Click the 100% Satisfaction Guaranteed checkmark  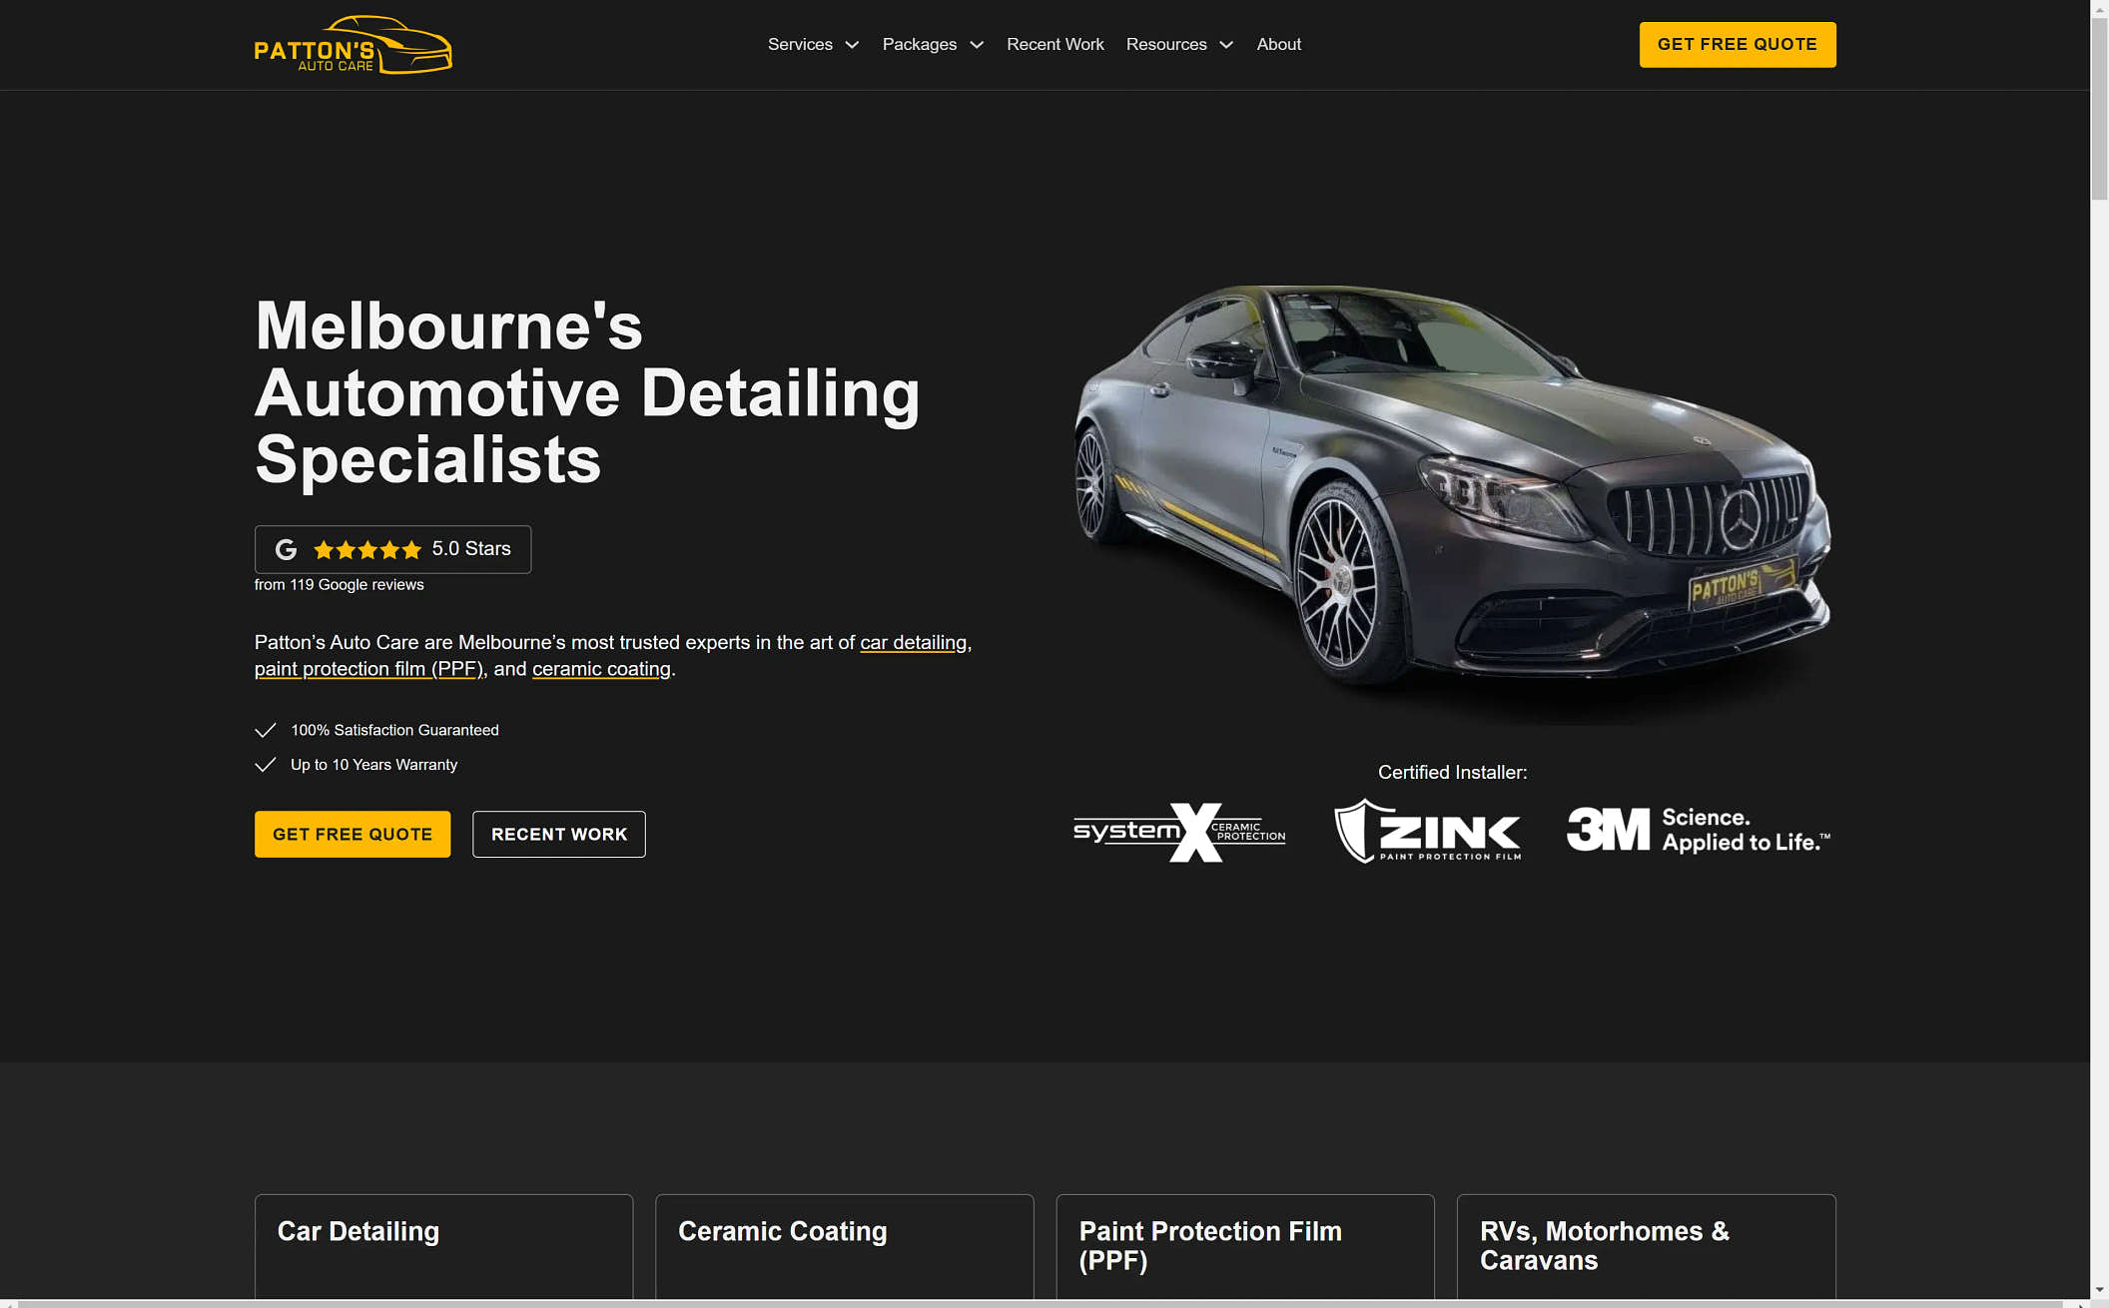266,730
